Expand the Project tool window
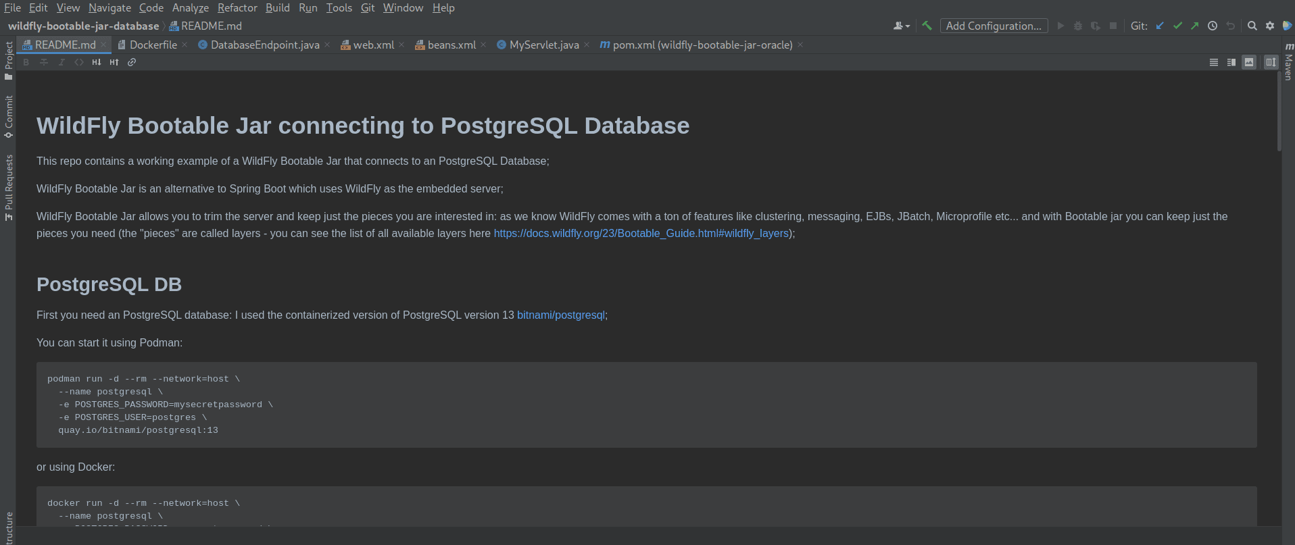 (9, 60)
